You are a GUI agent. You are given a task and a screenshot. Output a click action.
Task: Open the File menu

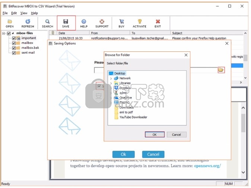tap(5, 13)
